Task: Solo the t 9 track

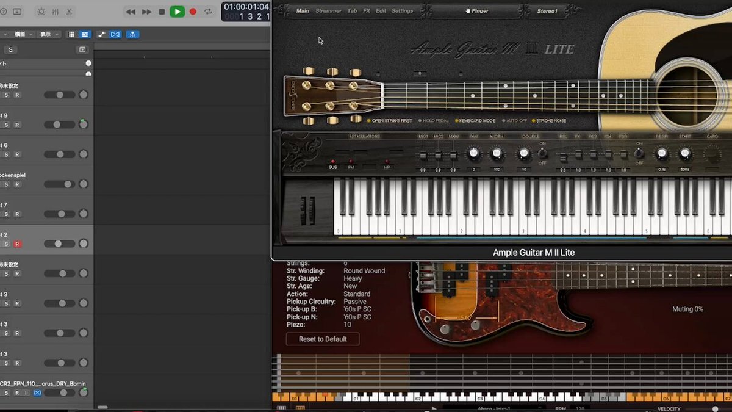Action: pyautogui.click(x=7, y=125)
